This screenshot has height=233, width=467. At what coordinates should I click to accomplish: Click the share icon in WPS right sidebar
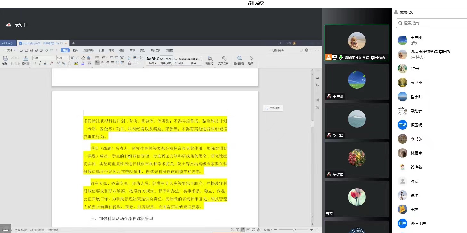click(x=318, y=100)
